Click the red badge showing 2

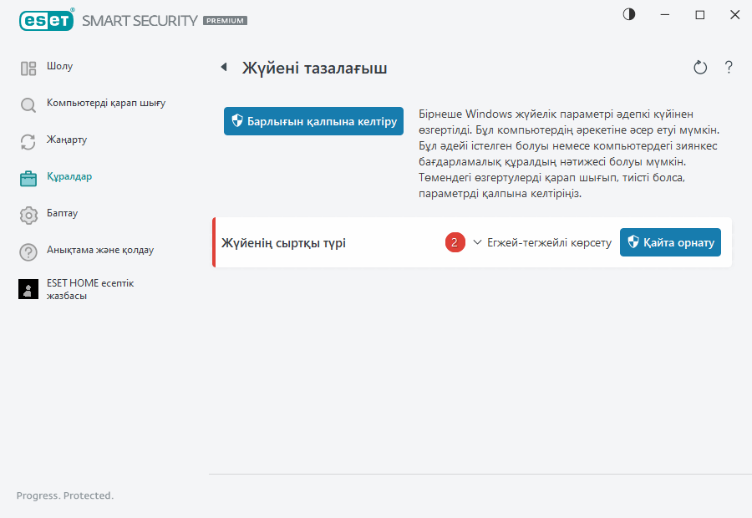(455, 243)
